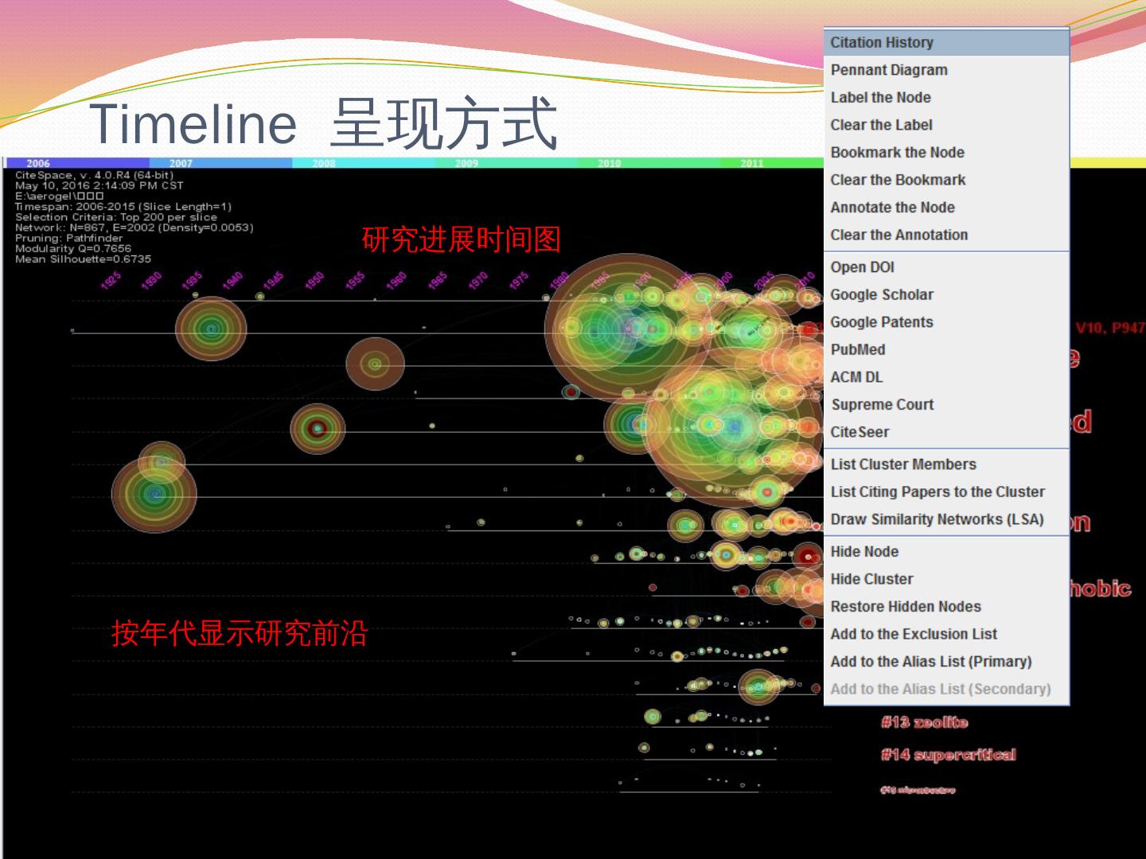
Task: Choose Annotate the Node option
Action: coord(892,208)
